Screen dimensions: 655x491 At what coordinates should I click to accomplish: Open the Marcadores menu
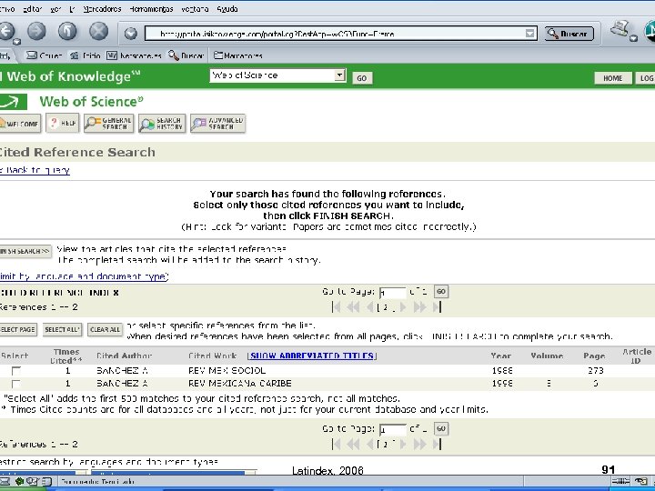click(x=102, y=9)
